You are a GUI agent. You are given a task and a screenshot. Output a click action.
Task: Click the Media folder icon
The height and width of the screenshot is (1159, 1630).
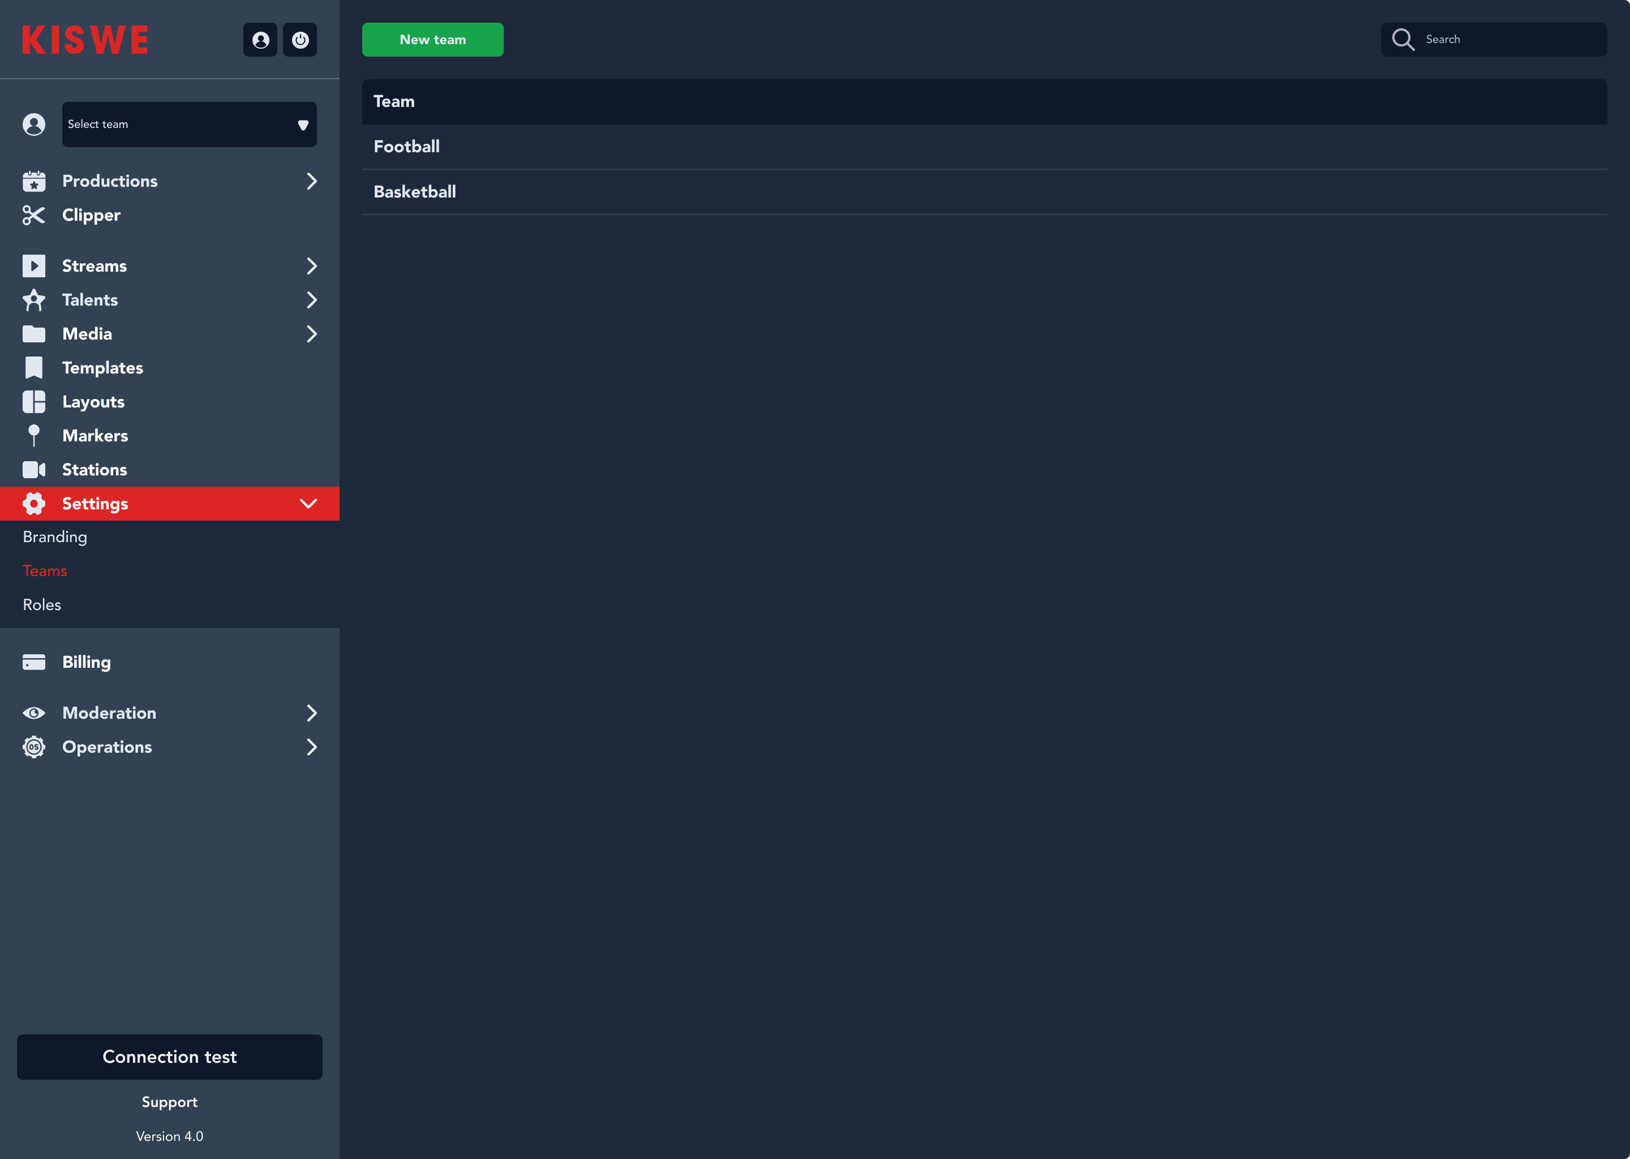coord(33,334)
